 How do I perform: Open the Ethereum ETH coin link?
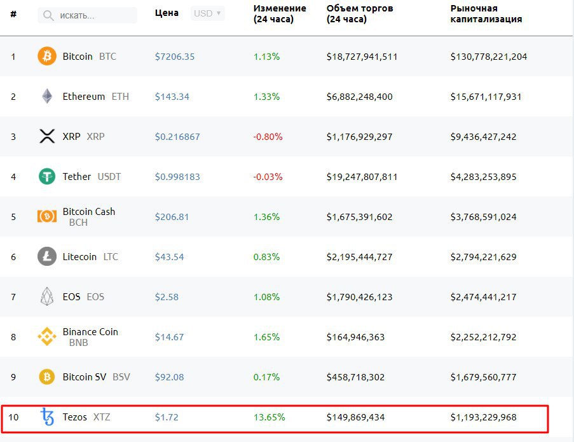coord(95,97)
